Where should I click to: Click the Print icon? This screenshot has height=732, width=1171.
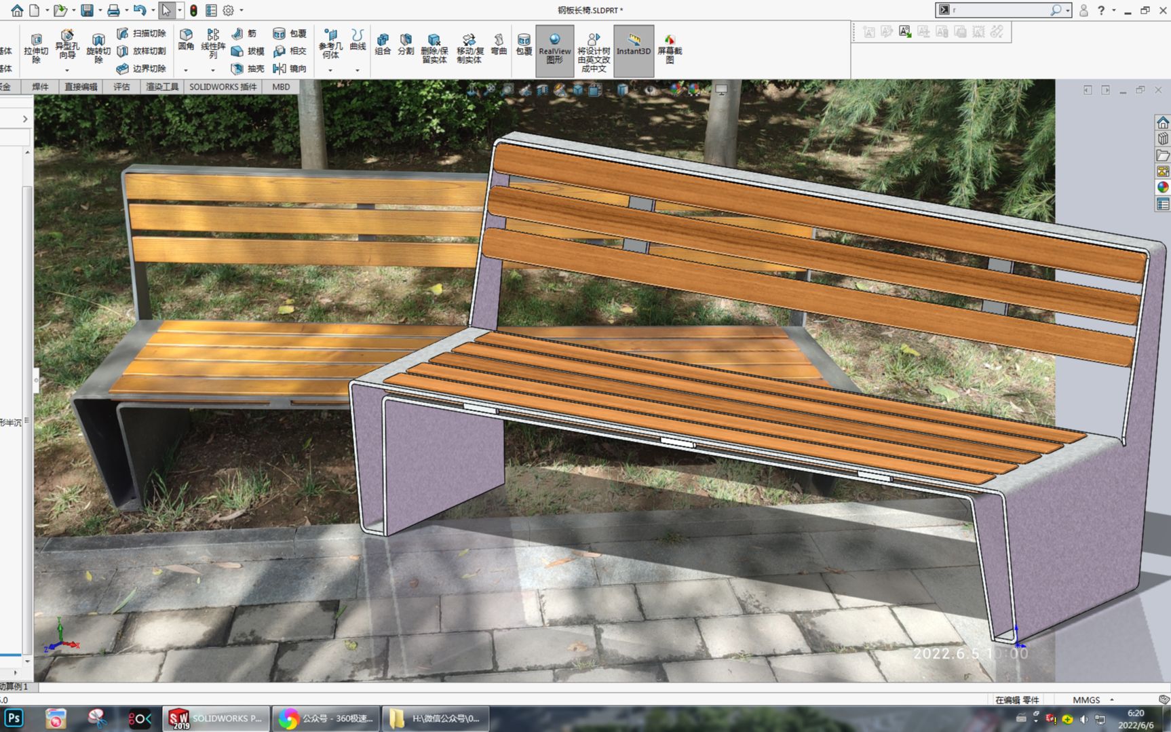pos(113,10)
